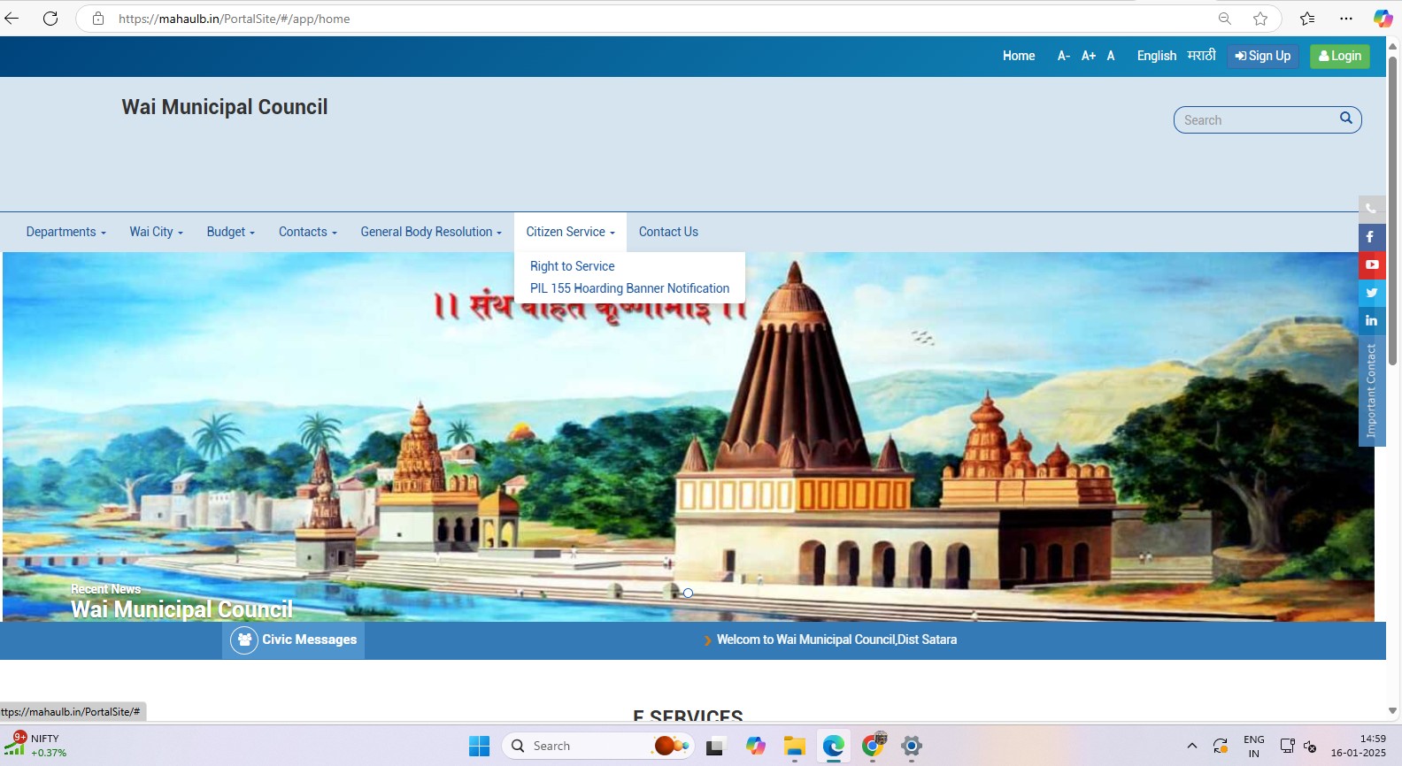Screen dimensions: 1402x766
Task: Click the phone icon in the side panel
Action: 1371,209
